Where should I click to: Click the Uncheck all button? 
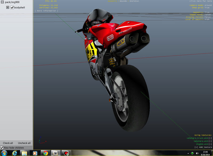pyautogui.click(x=24, y=143)
